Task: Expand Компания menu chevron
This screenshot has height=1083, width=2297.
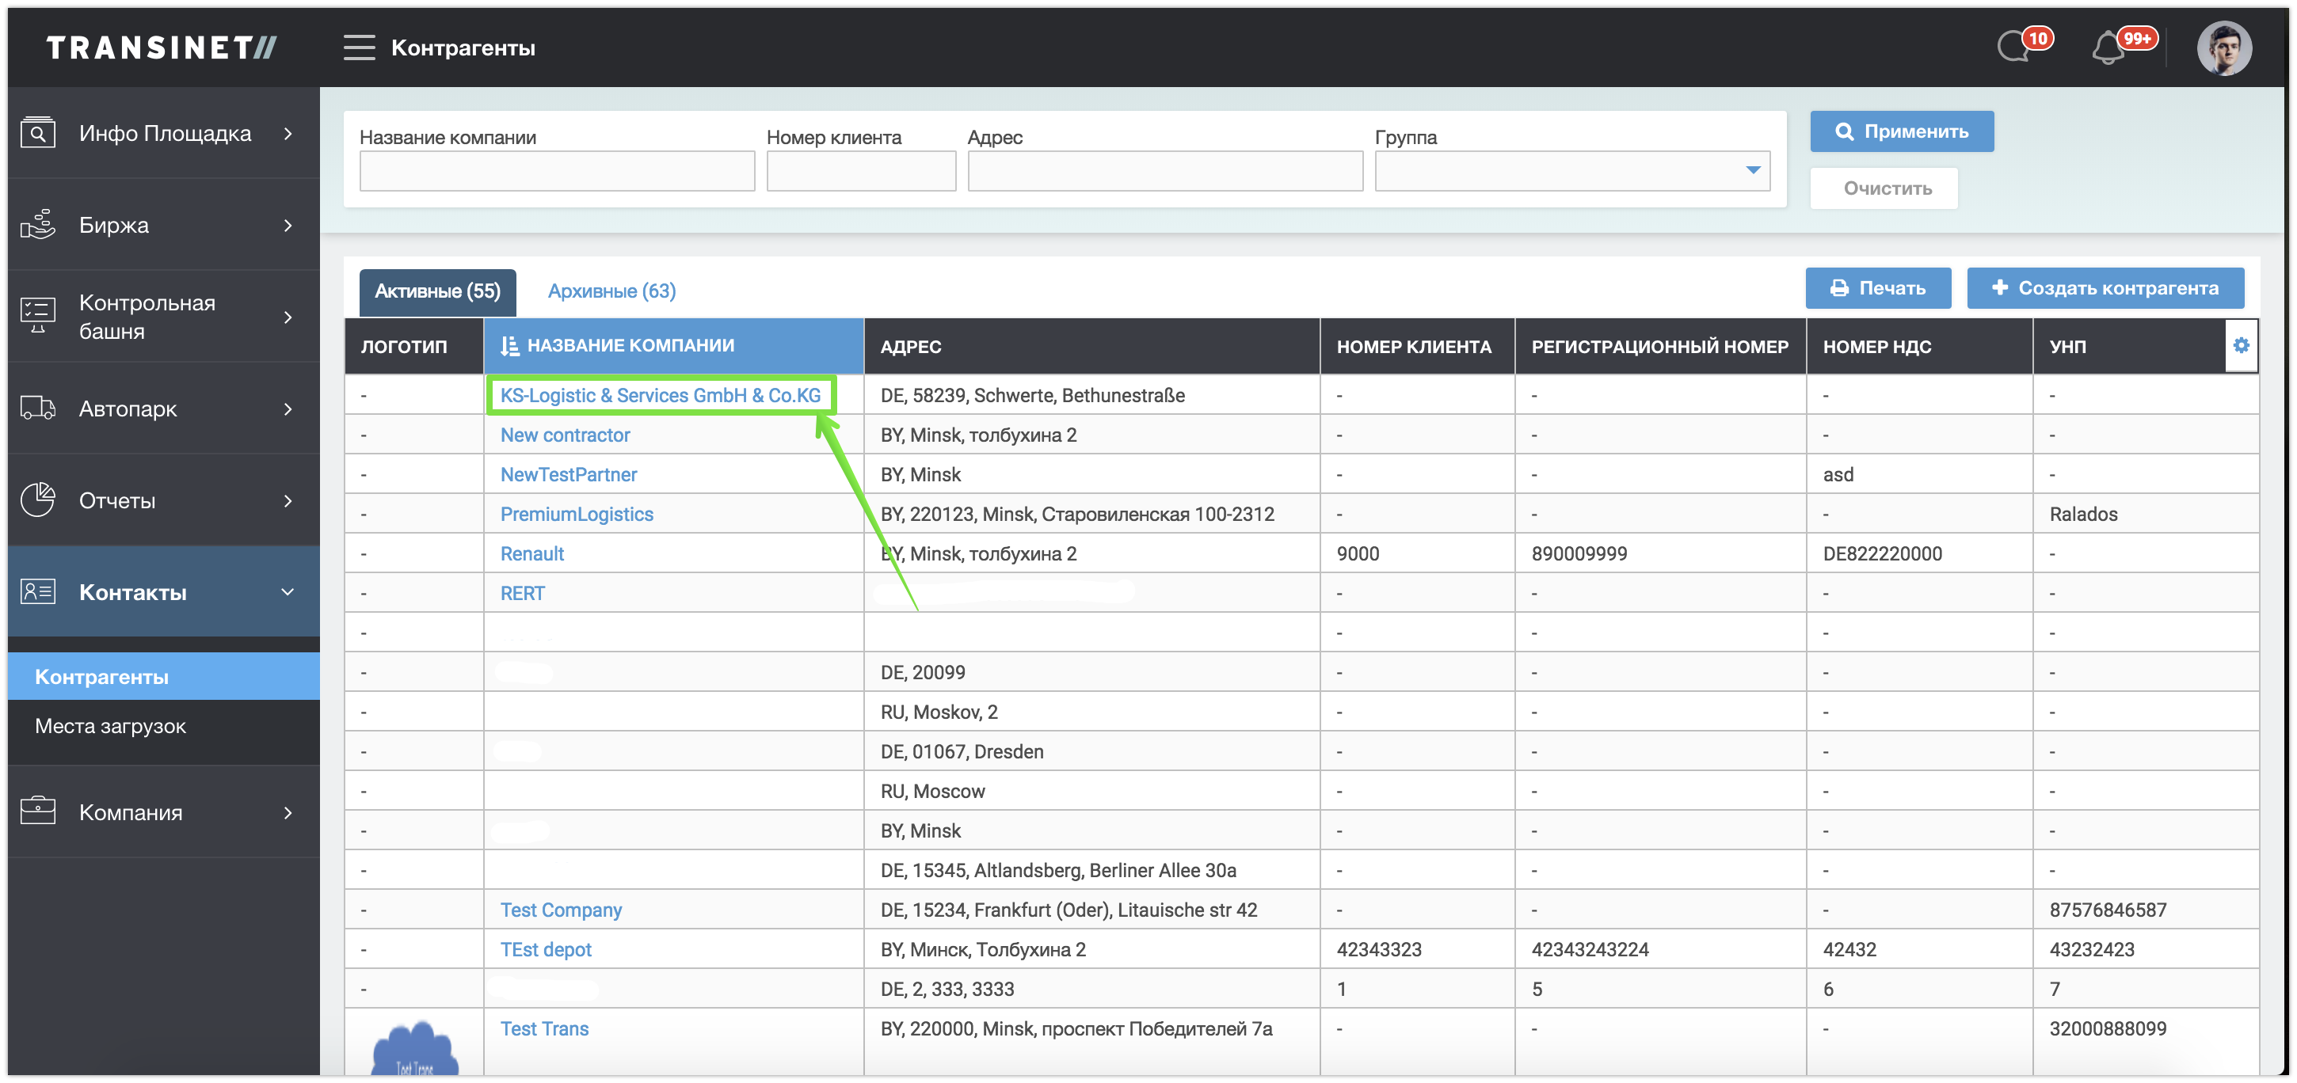Action: 288,812
